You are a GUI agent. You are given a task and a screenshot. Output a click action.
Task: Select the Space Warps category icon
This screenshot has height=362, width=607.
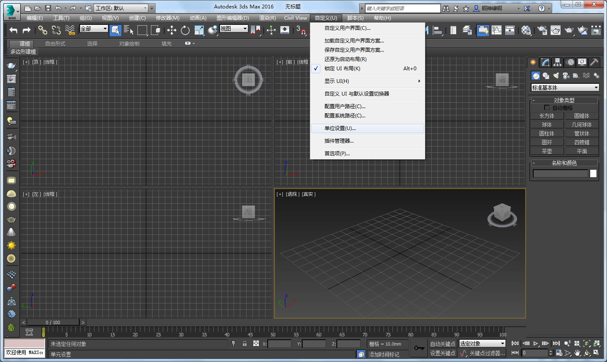[586, 76]
